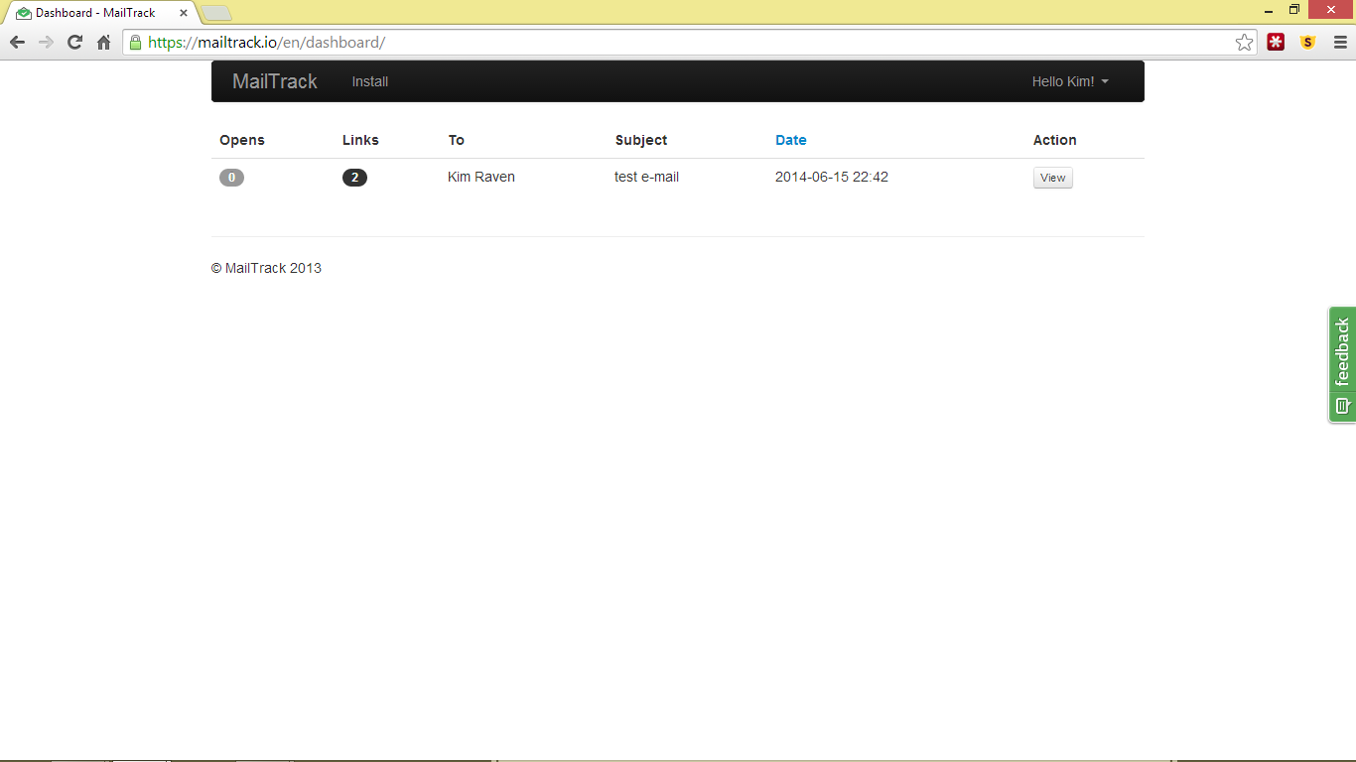Image resolution: width=1356 pixels, height=762 pixels.
Task: Reload the page with refresh icon
Action: point(74,42)
